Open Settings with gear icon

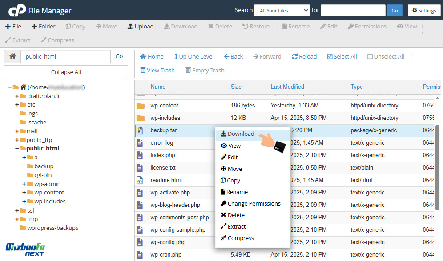(423, 11)
